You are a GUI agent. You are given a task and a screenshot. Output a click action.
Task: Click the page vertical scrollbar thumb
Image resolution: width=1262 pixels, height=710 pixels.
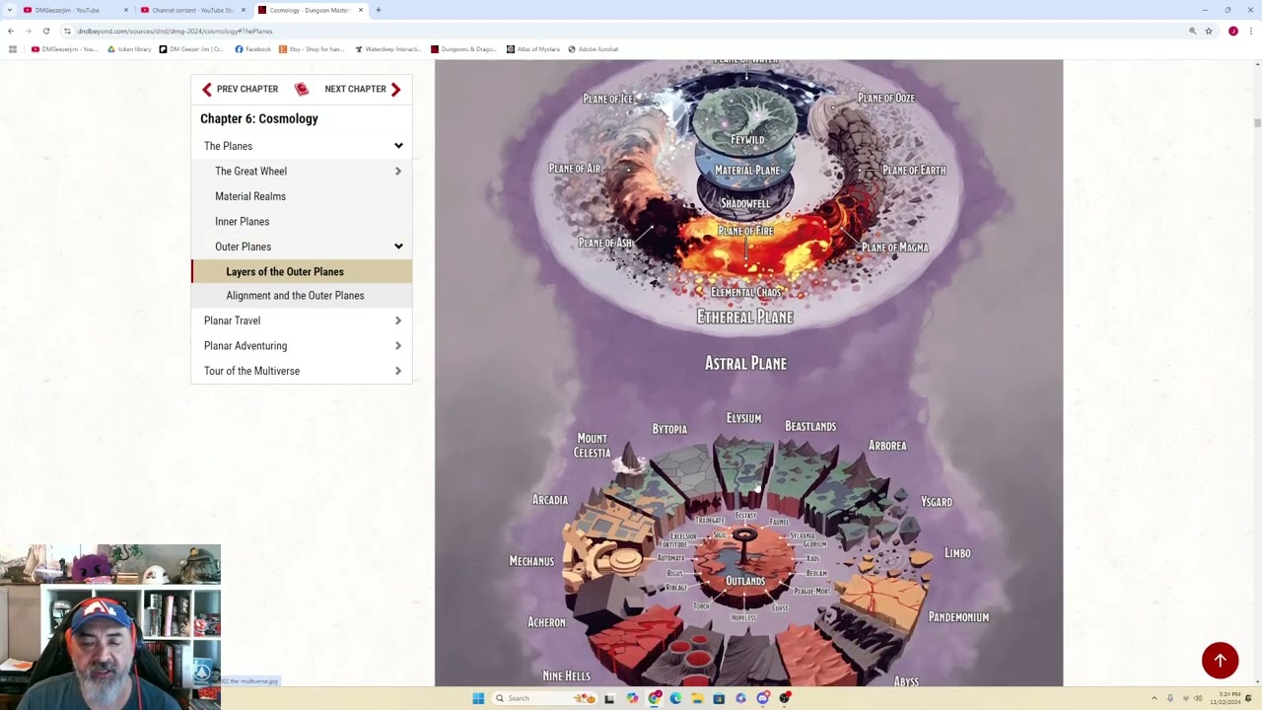[1256, 122]
